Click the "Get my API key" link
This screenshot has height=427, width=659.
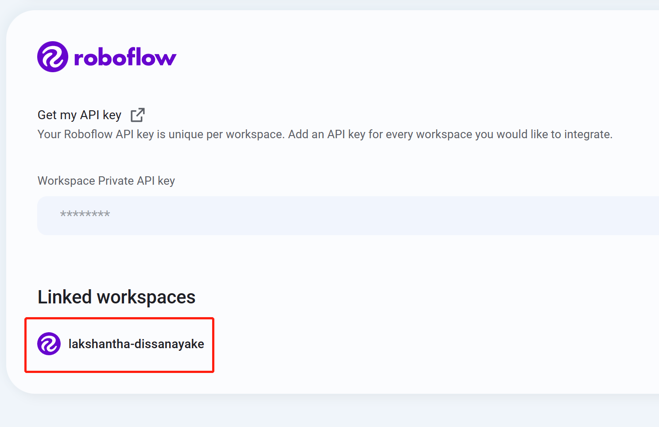click(x=79, y=115)
